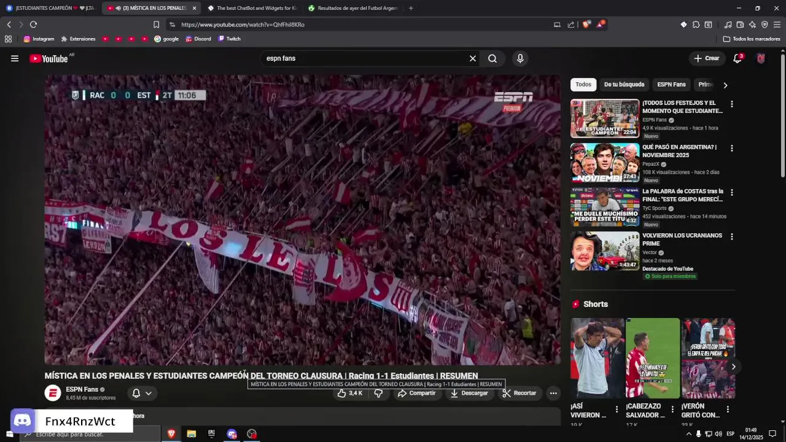Click the video player to pause
This screenshot has width=786, height=442.
tap(302, 220)
